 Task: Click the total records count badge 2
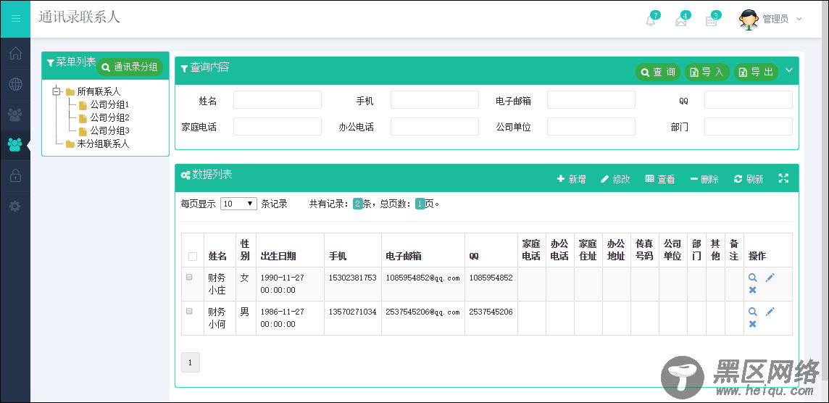[358, 204]
